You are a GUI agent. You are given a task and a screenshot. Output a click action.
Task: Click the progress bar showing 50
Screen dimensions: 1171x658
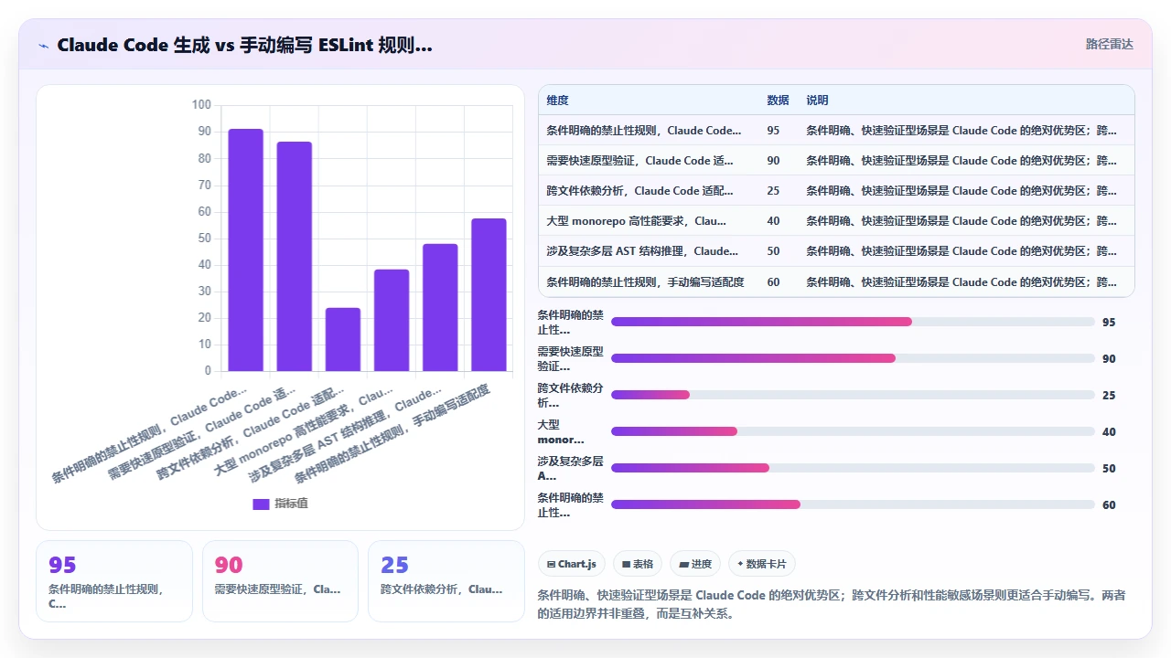(853, 468)
